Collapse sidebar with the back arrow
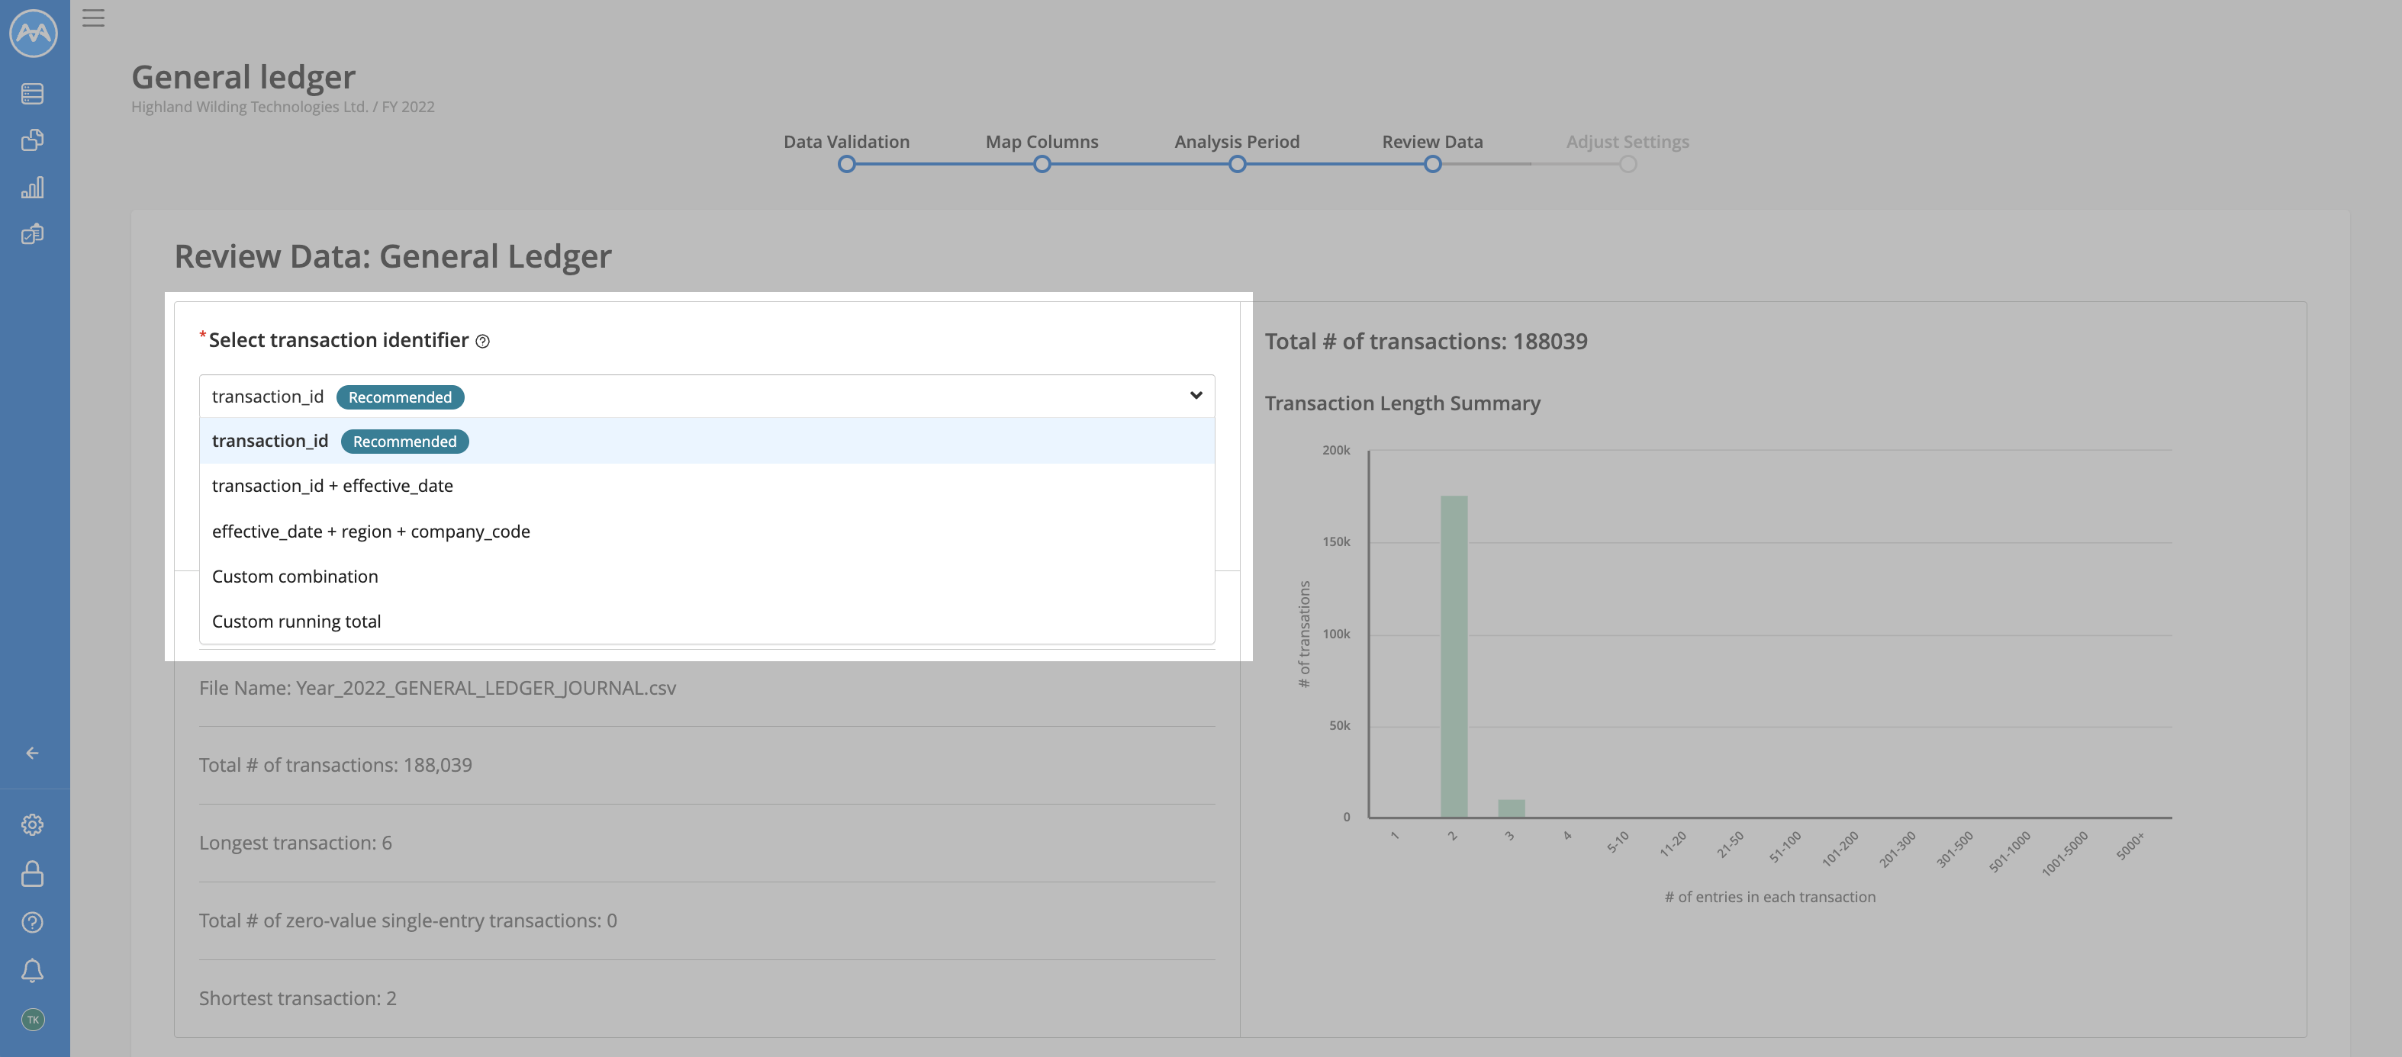2402x1057 pixels. 33,753
